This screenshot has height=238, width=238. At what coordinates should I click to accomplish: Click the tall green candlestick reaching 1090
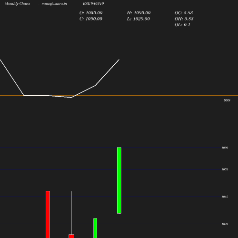[119, 180]
